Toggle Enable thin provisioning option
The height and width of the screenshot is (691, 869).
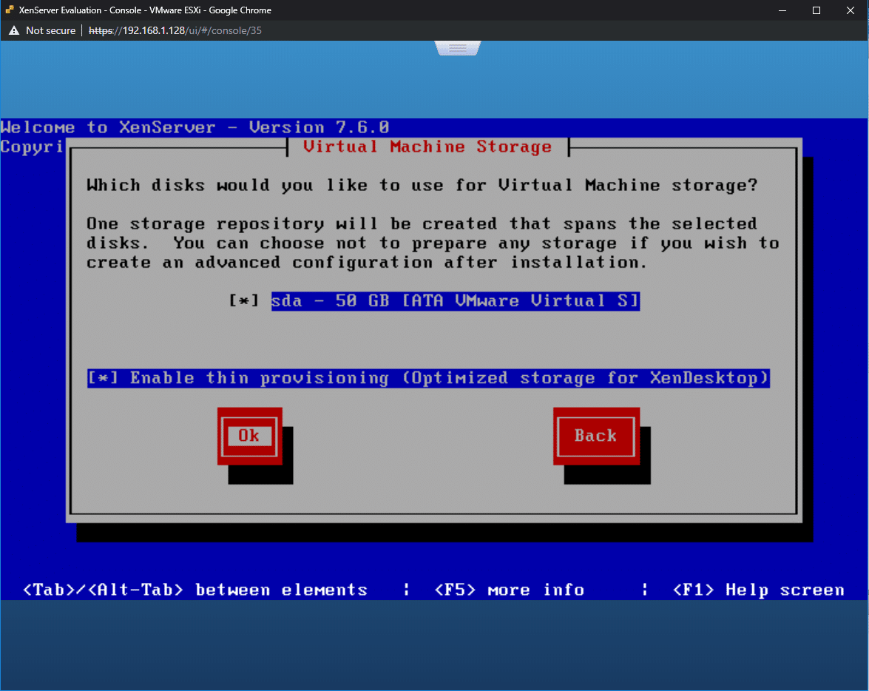[428, 378]
